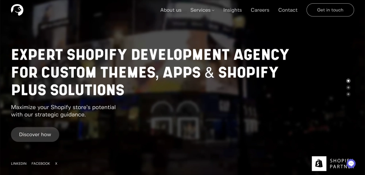365x175 pixels.
Task: Select the first slide indicator dot
Action: pyautogui.click(x=348, y=81)
